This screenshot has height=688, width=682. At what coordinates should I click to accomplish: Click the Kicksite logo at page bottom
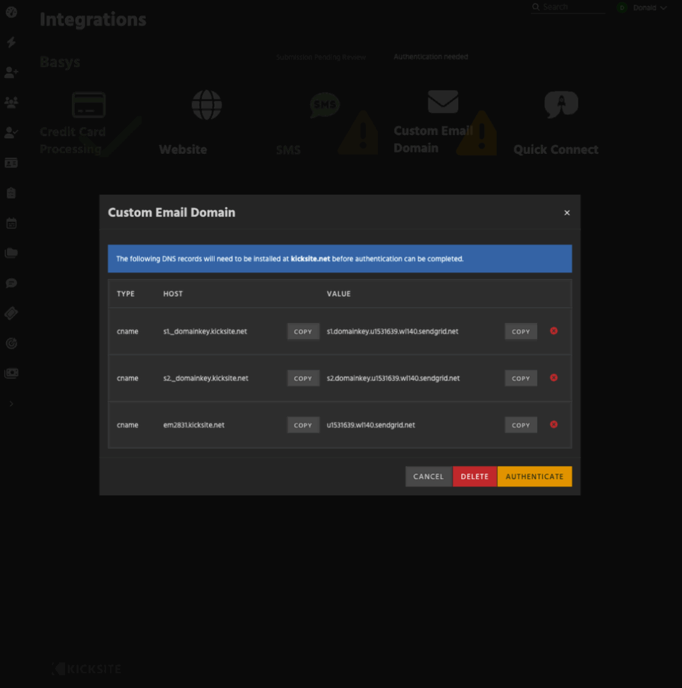(x=87, y=669)
